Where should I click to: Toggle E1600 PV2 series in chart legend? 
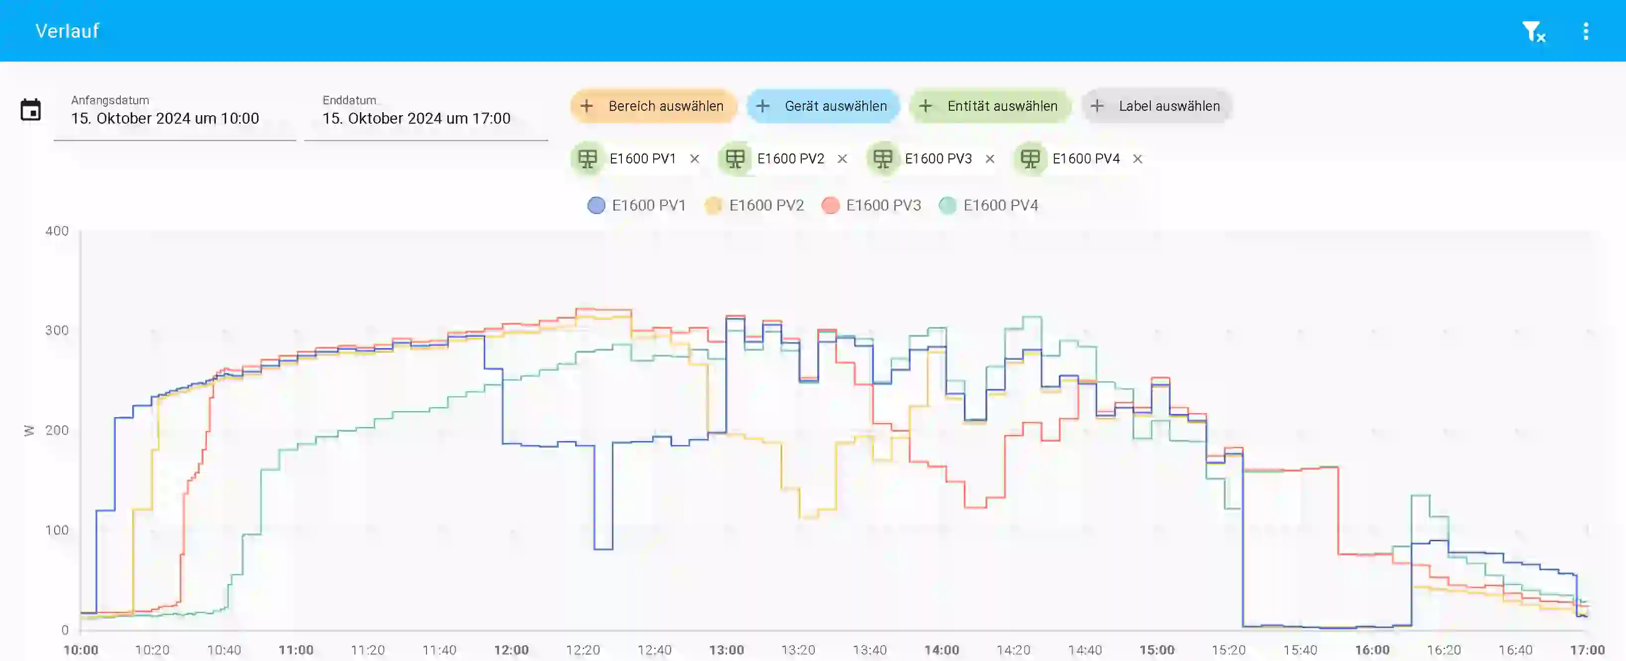754,206
